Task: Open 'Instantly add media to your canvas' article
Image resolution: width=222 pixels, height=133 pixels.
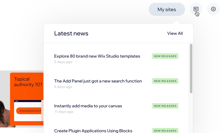Action: (88, 106)
